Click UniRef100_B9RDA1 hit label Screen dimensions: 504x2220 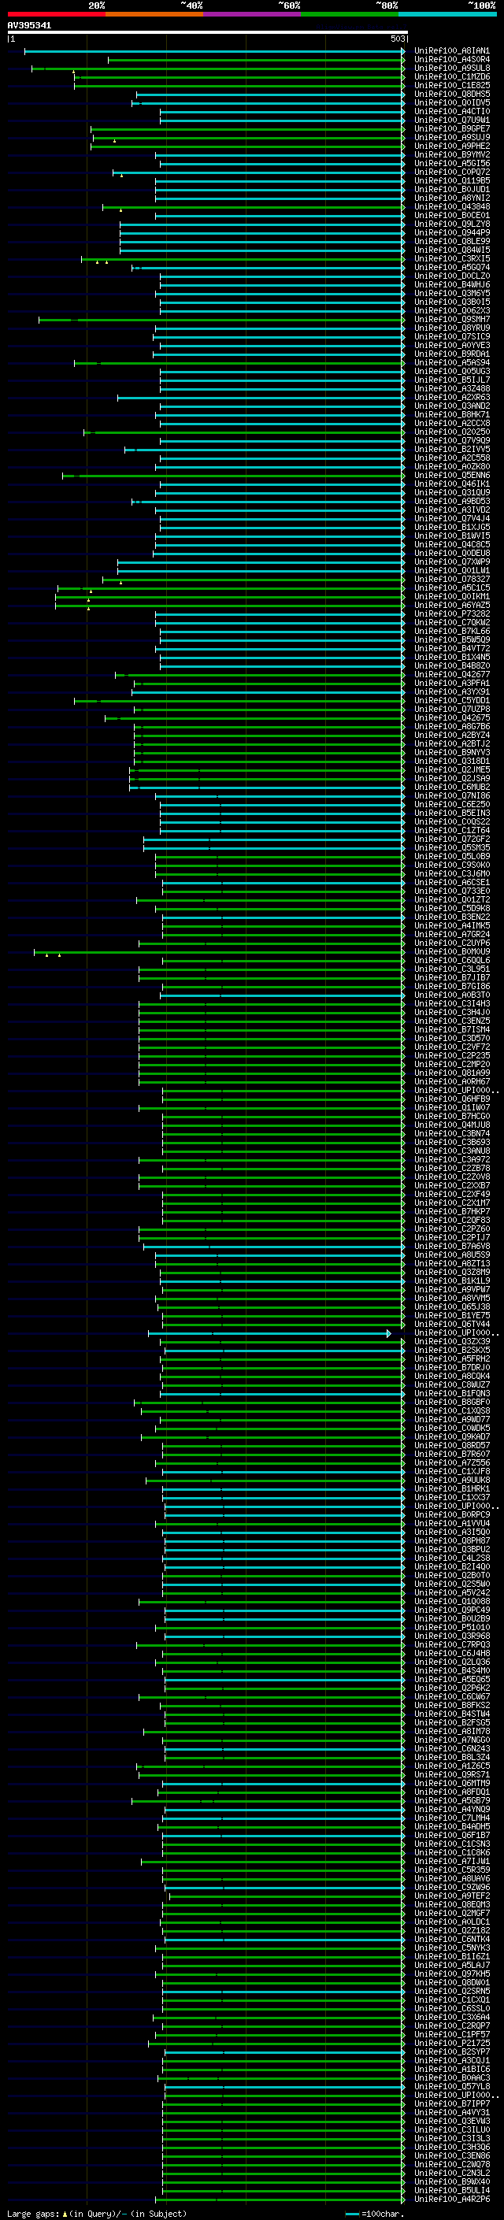[451, 354]
